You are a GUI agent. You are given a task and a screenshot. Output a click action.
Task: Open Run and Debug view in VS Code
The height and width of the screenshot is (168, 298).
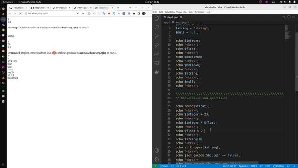[157, 45]
